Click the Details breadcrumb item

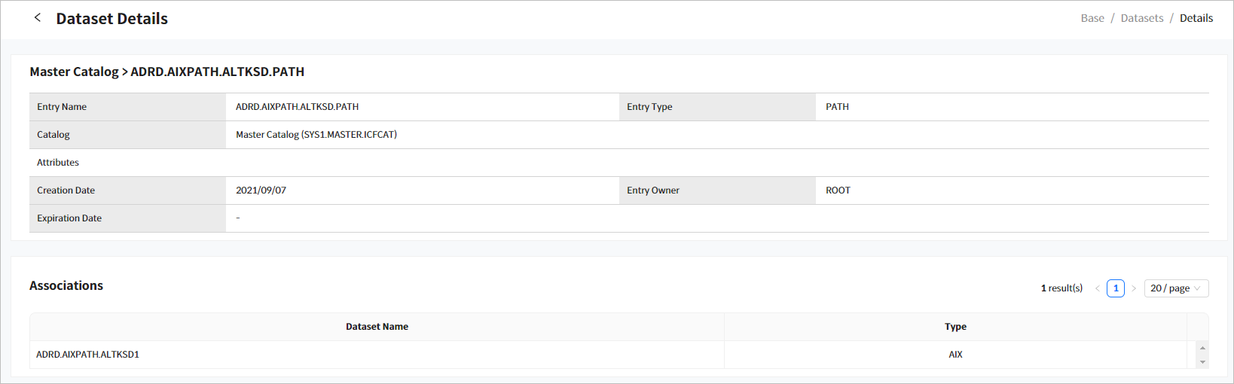(1196, 18)
